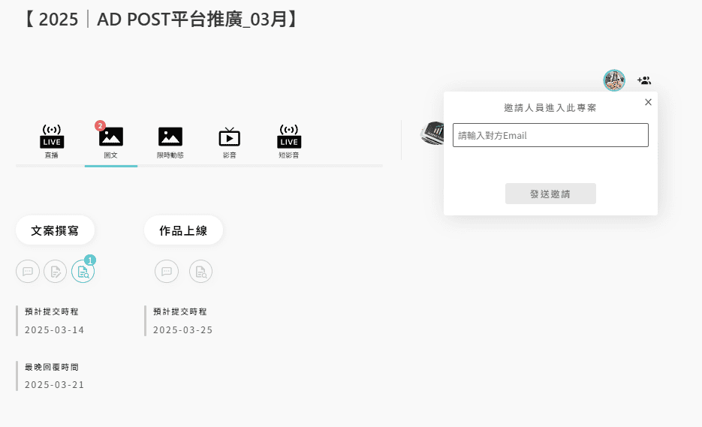Click the round user avatar at top right
The image size is (702, 427).
point(614,80)
